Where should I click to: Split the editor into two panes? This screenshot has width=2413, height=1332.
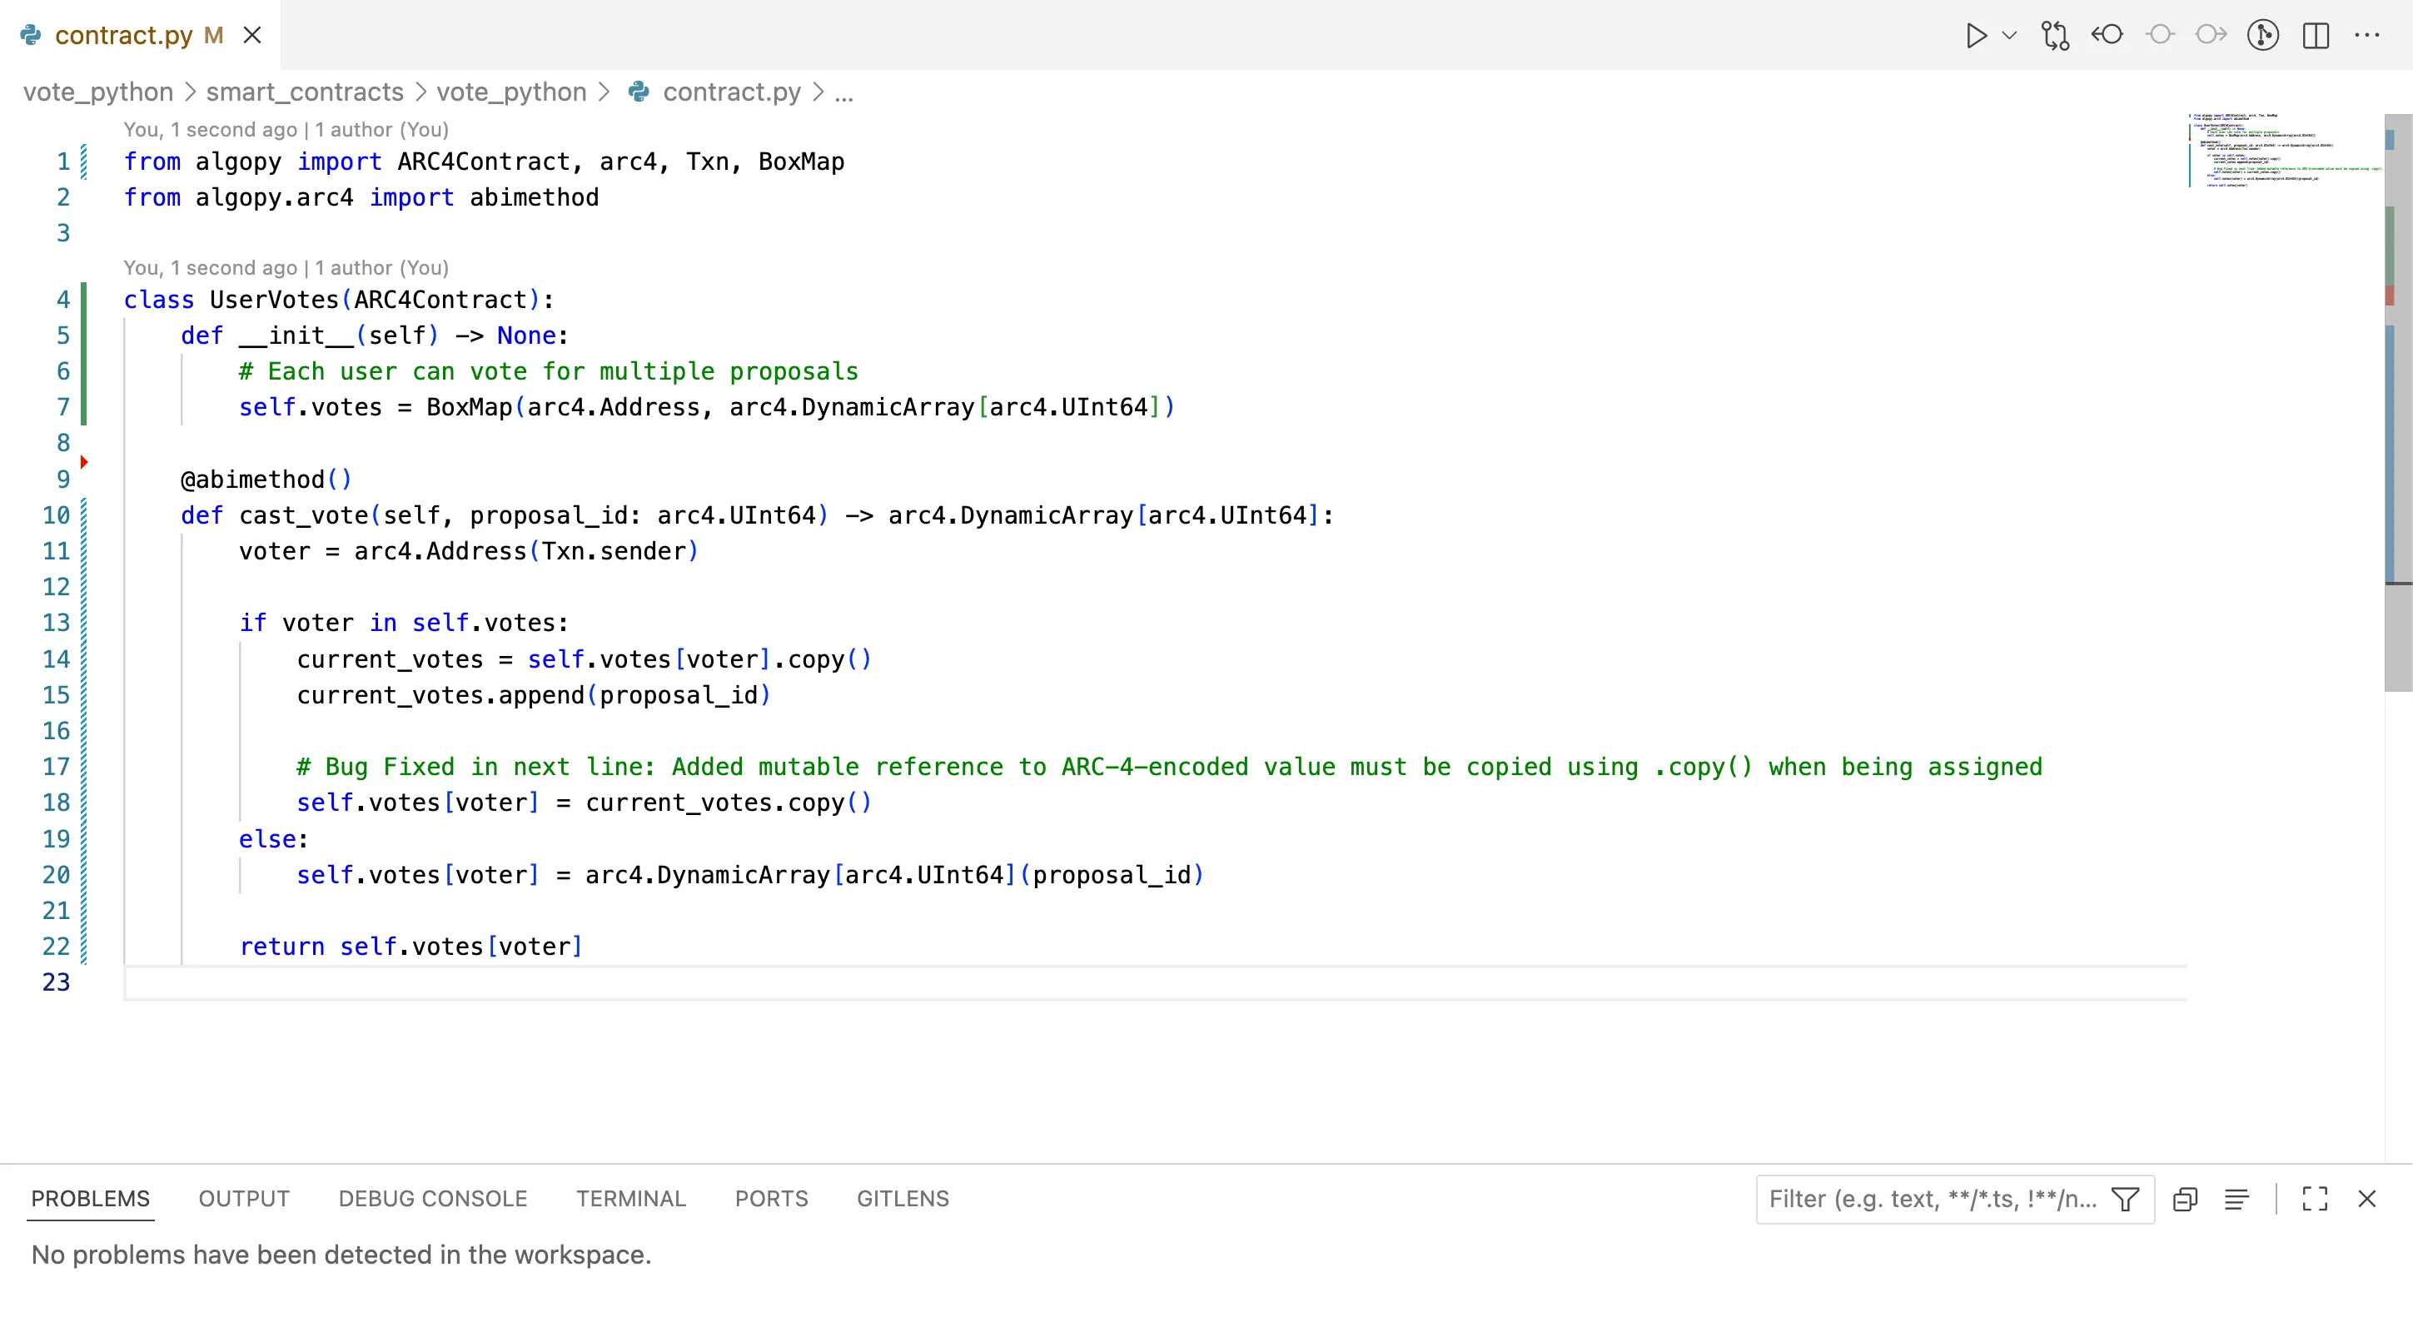(2316, 36)
